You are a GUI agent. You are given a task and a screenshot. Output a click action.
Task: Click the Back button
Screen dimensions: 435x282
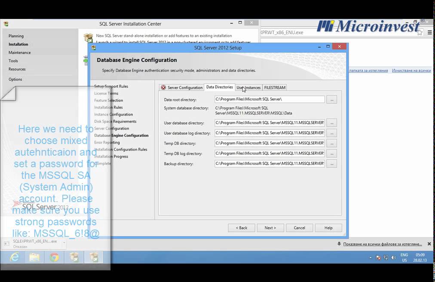pos(242,228)
